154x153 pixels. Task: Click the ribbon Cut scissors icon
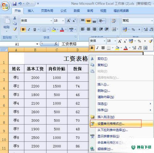(15, 18)
